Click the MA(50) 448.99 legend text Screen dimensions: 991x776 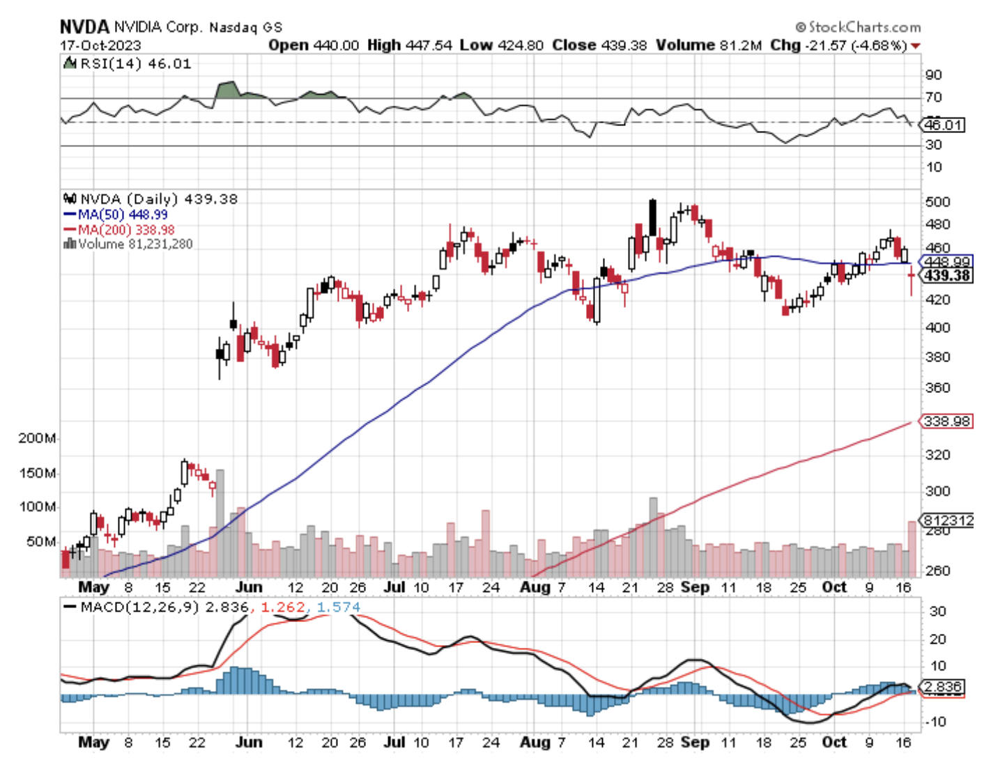tap(123, 215)
